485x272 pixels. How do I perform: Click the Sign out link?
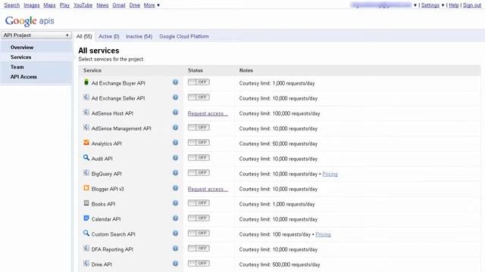click(x=472, y=5)
